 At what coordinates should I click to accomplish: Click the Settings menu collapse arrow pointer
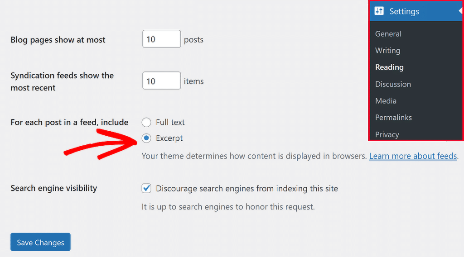point(460,11)
